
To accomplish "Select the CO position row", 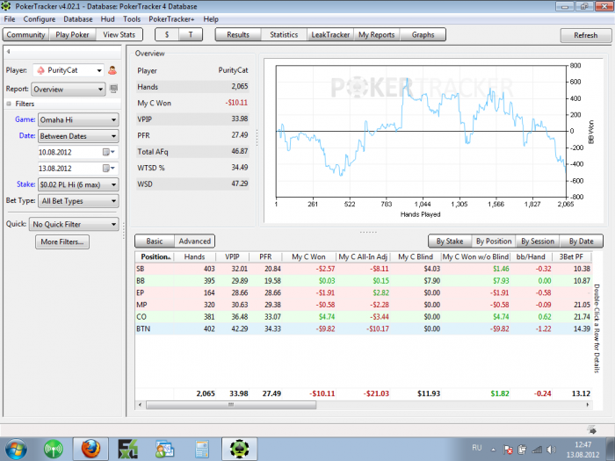I will coord(363,317).
